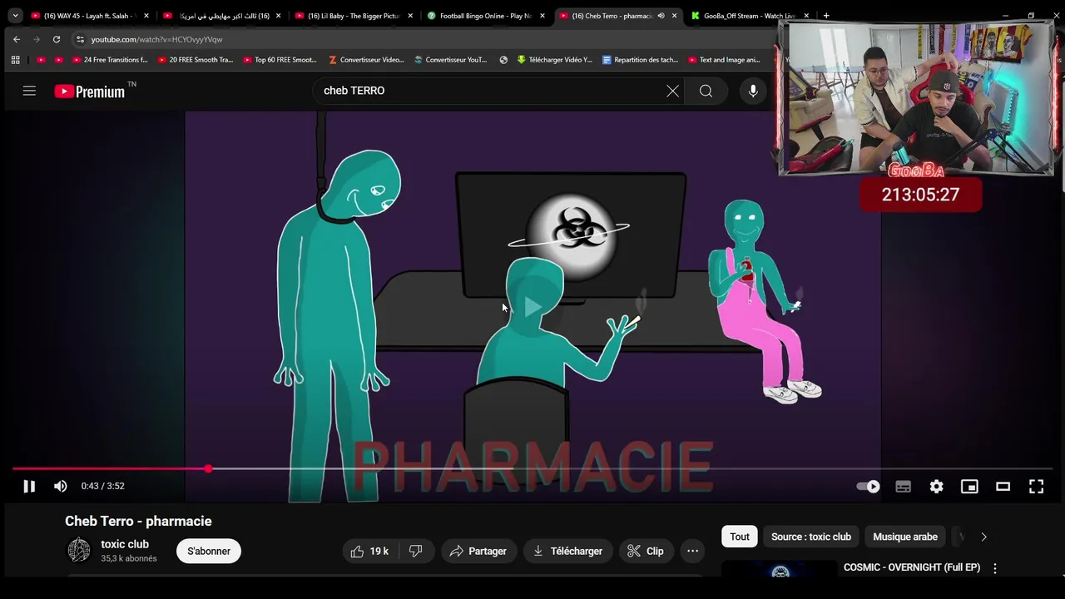Open the toxic club channel name link

coord(125,544)
